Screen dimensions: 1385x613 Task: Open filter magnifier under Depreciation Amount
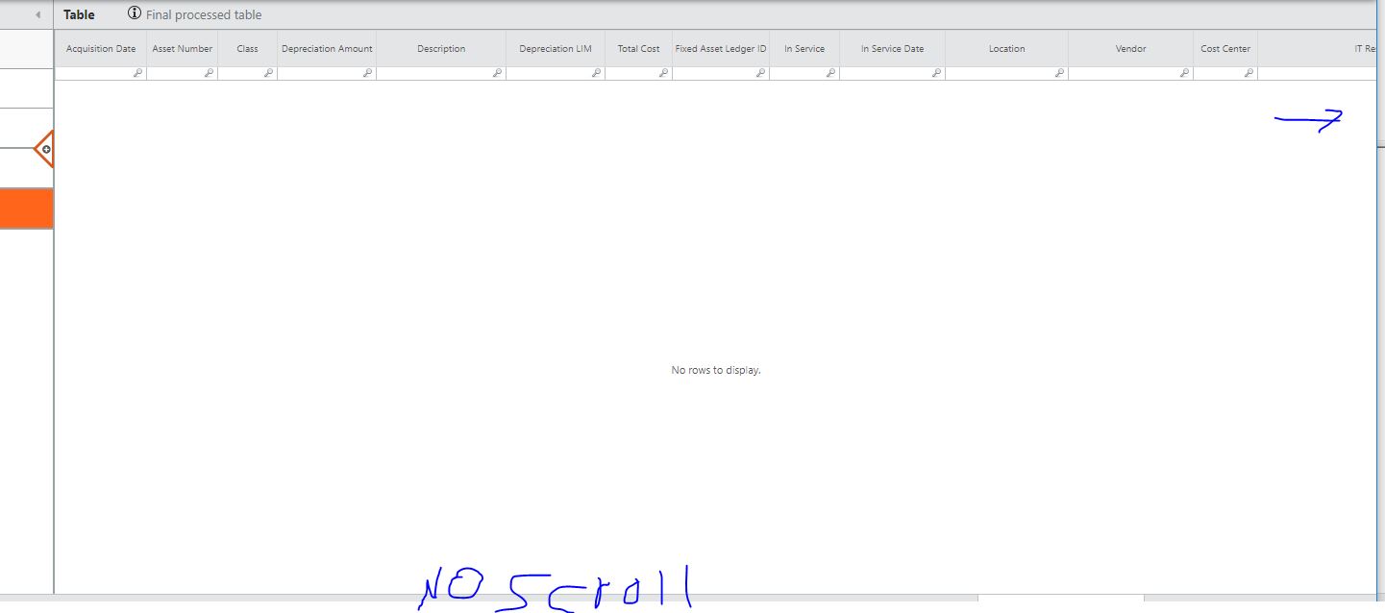[x=367, y=73]
